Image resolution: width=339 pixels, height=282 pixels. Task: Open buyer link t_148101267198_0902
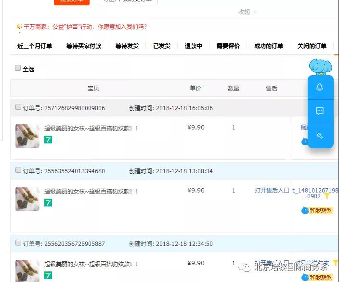[315, 193]
